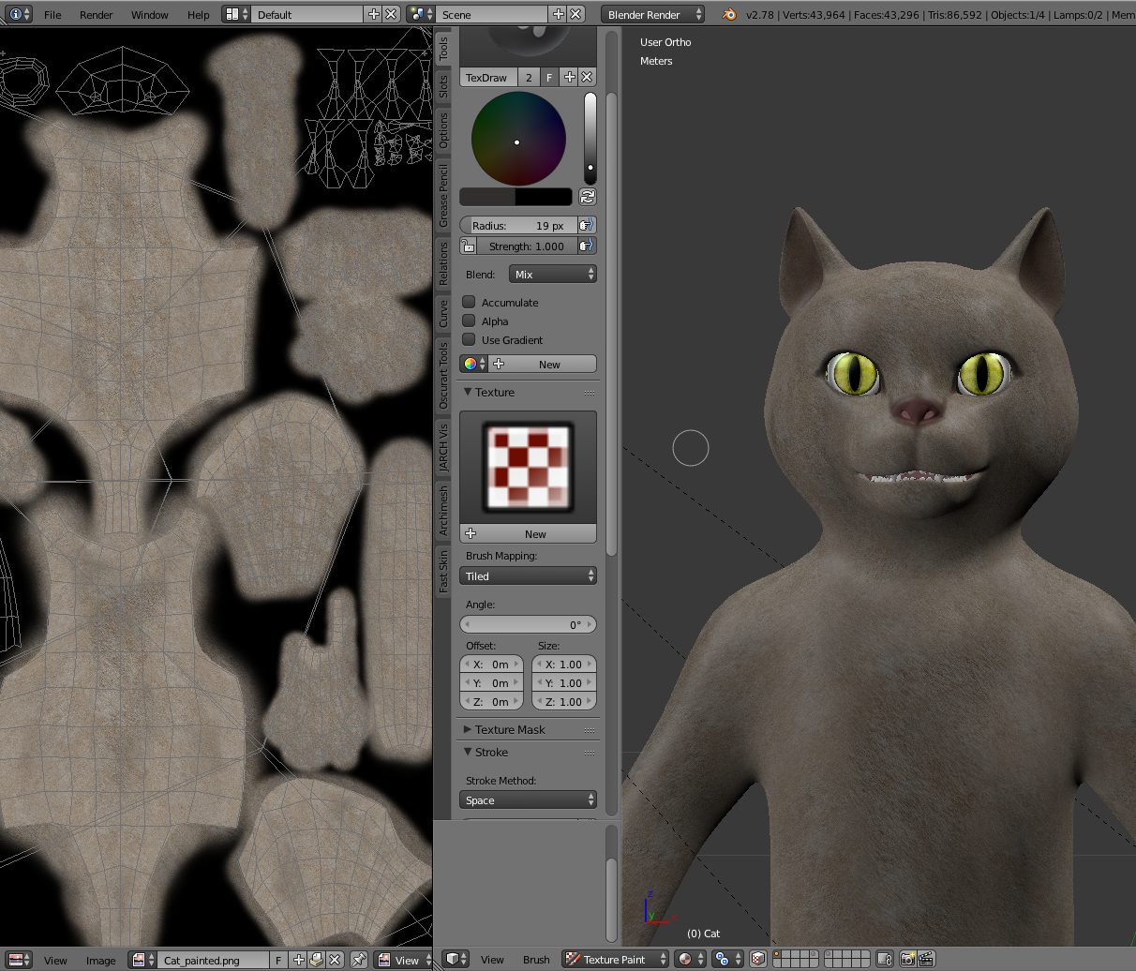The height and width of the screenshot is (971, 1136).
Task: Open the Render menu
Action: tap(96, 14)
